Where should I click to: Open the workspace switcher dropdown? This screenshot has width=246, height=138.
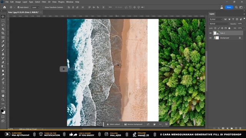241,7
